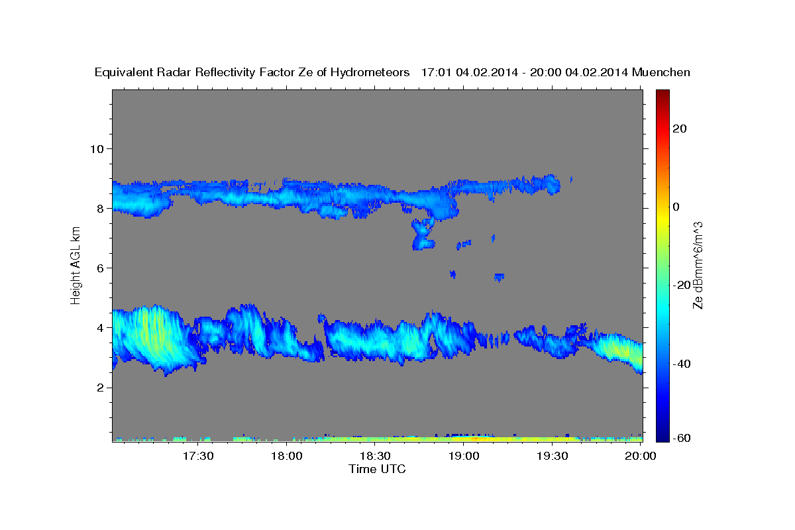Click the 'Ze dBmm^6/m^3' colorbar title
The height and width of the screenshot is (530, 795).
click(x=698, y=265)
